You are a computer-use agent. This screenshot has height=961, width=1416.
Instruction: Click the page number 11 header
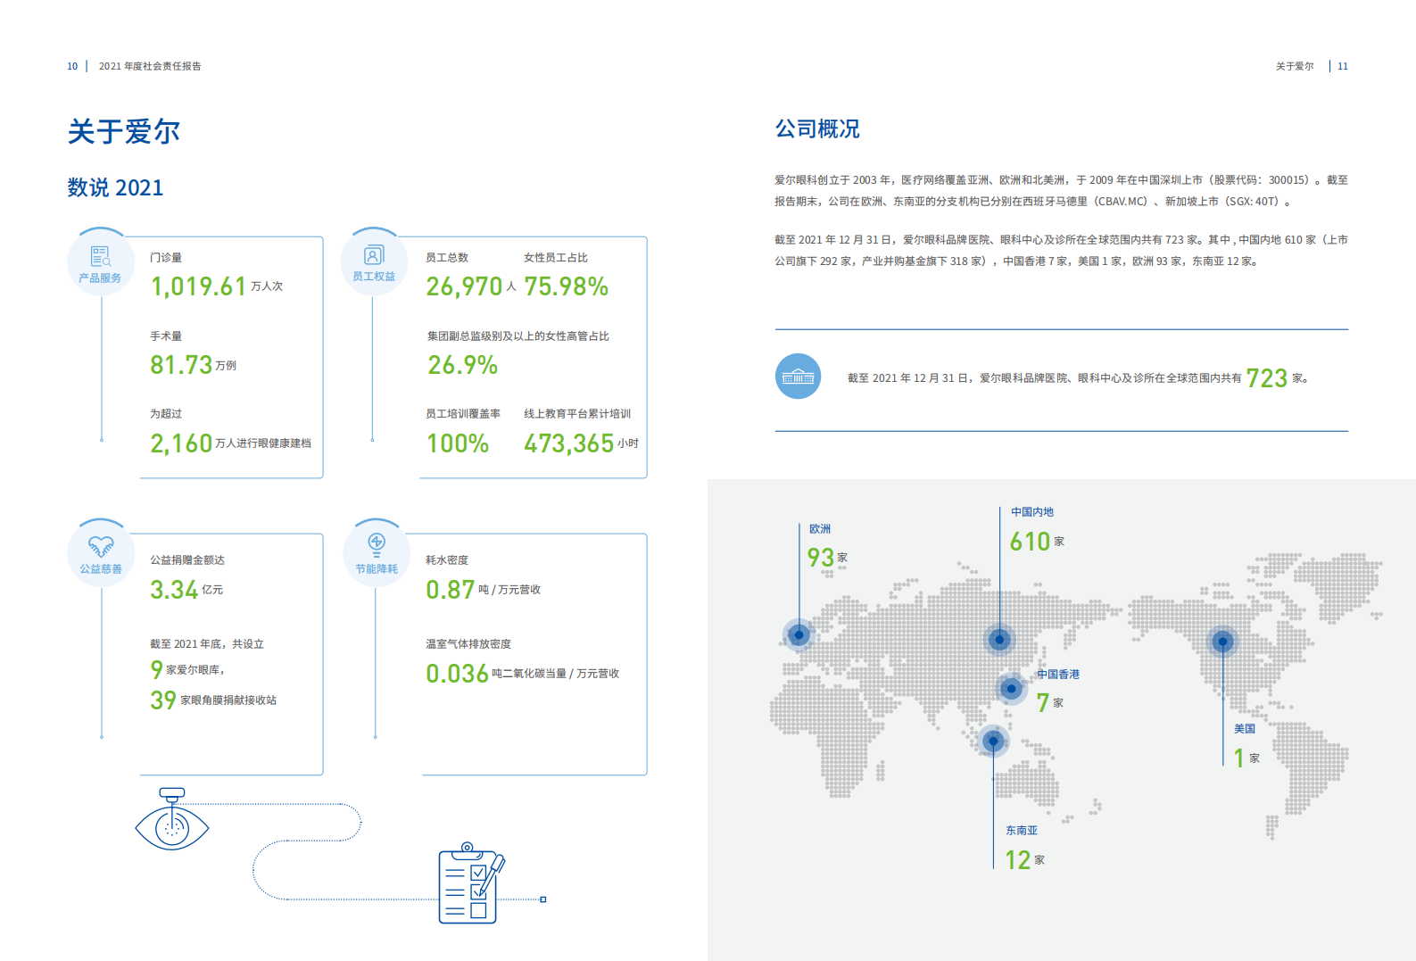click(x=1343, y=66)
